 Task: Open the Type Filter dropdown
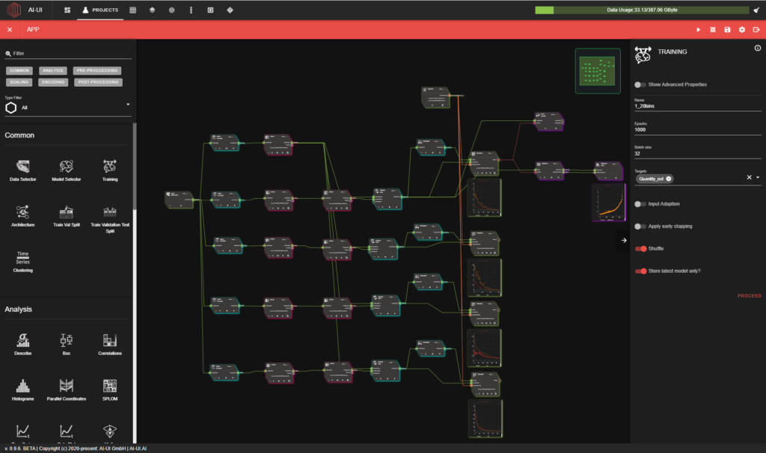(67, 108)
